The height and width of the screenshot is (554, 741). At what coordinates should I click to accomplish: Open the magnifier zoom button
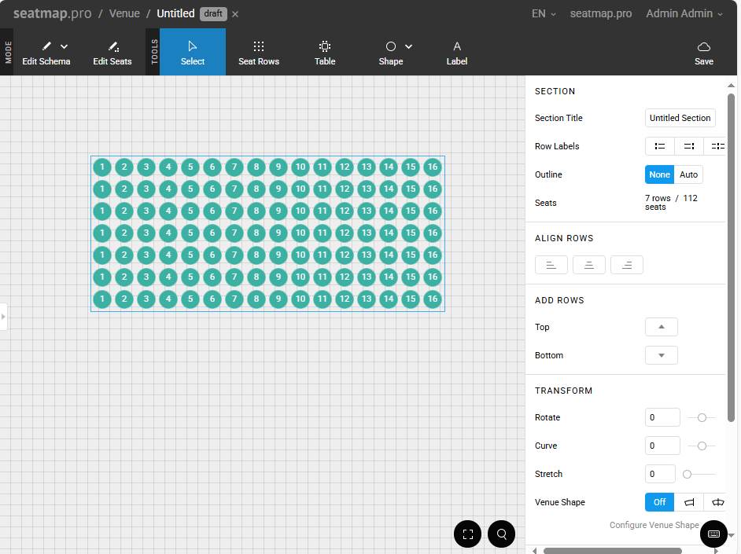(501, 534)
